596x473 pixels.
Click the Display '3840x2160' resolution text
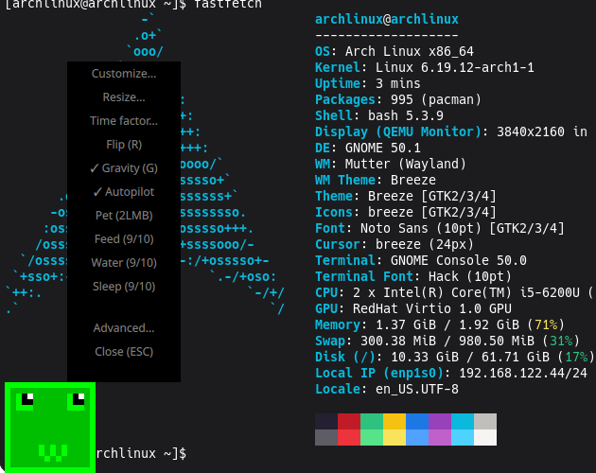pos(531,131)
